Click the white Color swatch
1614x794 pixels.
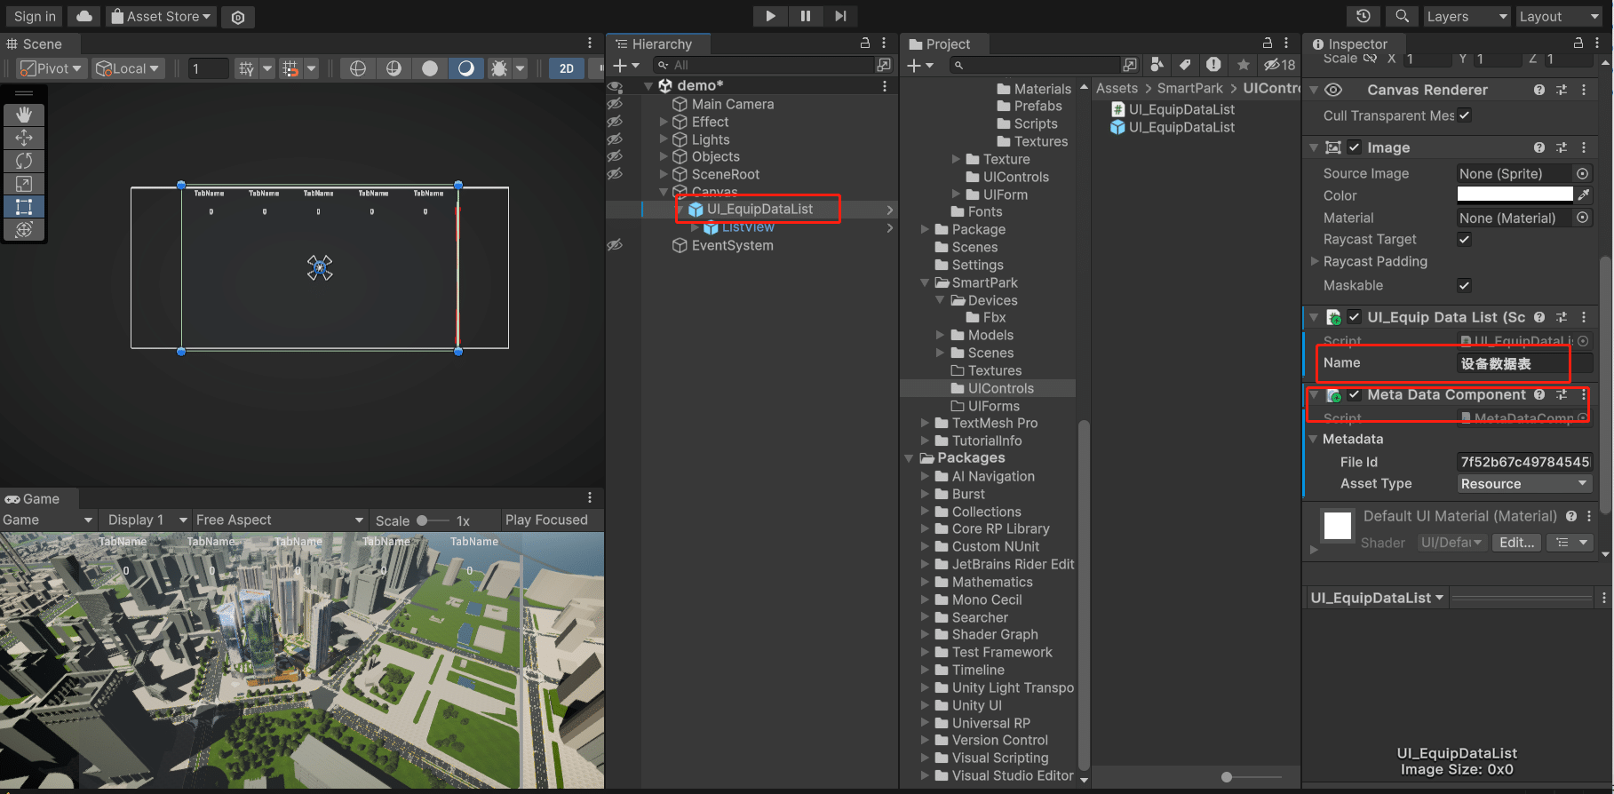point(1515,195)
